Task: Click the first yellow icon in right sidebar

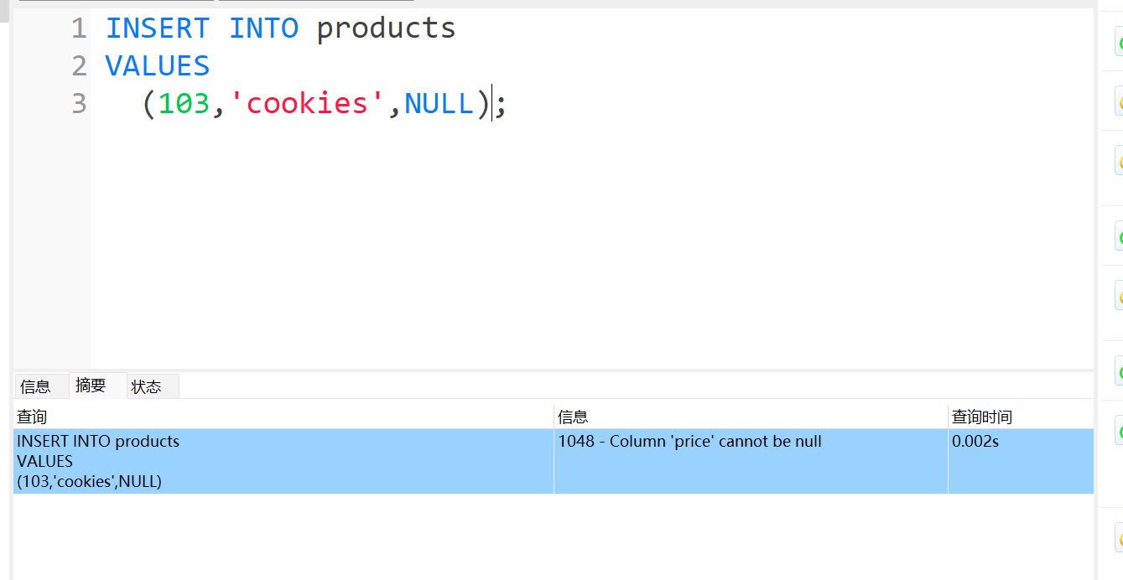Action: click(1119, 103)
